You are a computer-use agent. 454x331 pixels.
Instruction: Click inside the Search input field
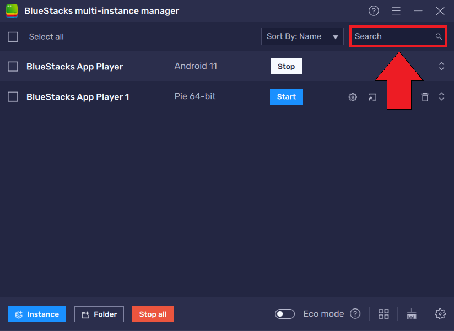386,36
